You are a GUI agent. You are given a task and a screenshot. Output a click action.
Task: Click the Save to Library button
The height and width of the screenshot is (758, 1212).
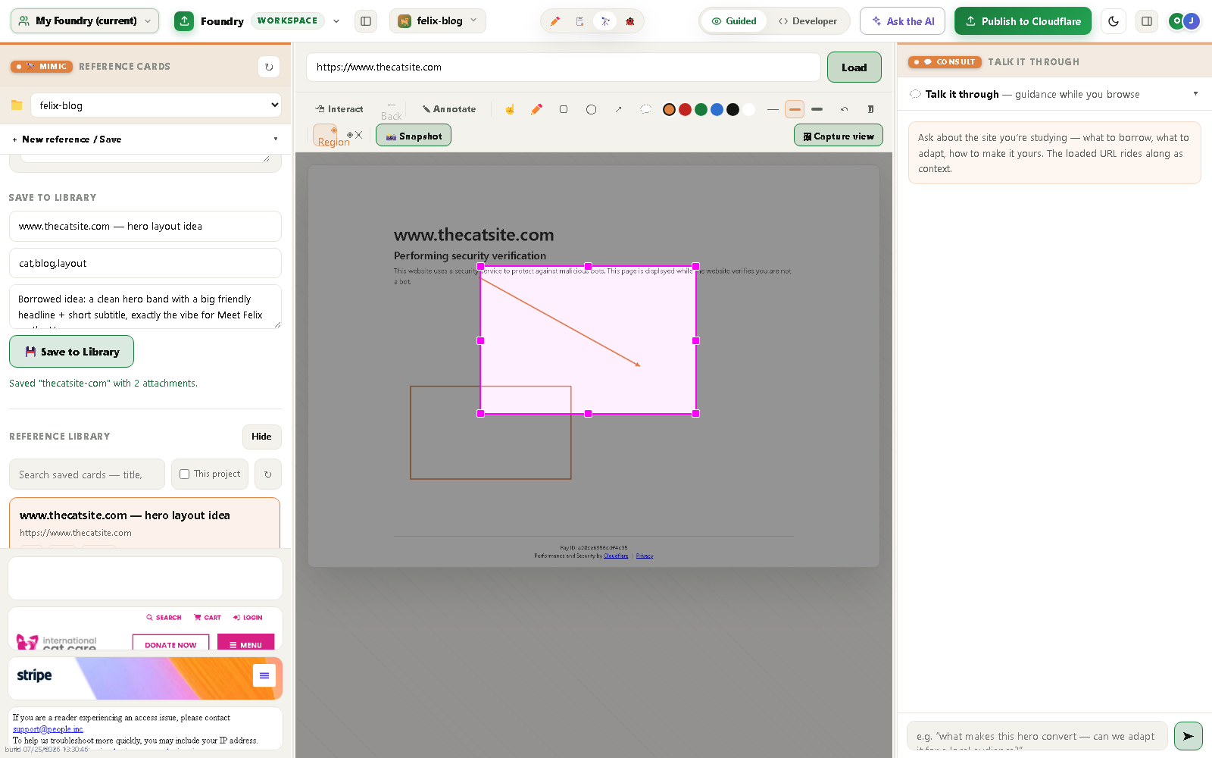72,352
